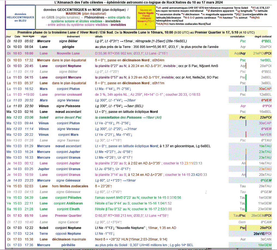The width and height of the screenshot is (277, 250).
Task: Click '21ePOI/POI' zodiac degree cell
Action: (262, 53)
